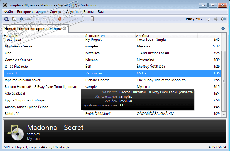Click the Madonna - Secret now-playing title

coord(55,128)
